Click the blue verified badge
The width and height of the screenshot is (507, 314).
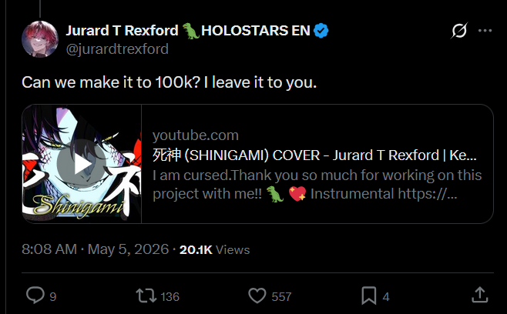coord(321,31)
